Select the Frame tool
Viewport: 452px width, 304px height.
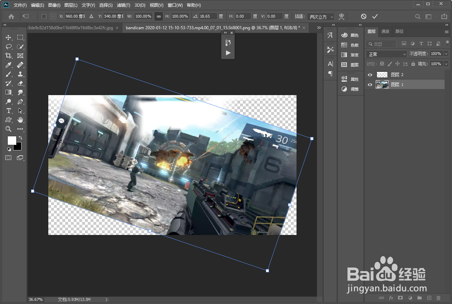pyautogui.click(x=20, y=56)
